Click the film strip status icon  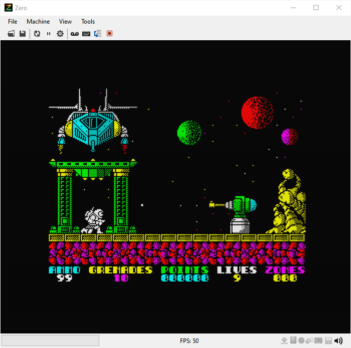point(293,340)
